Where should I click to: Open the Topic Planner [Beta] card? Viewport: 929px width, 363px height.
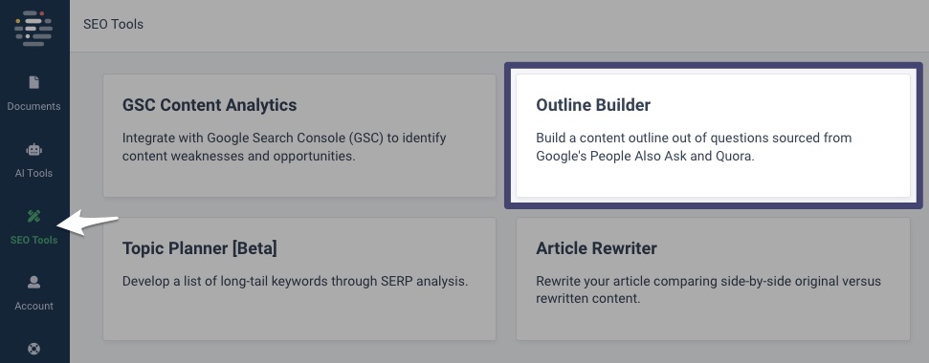tap(299, 279)
